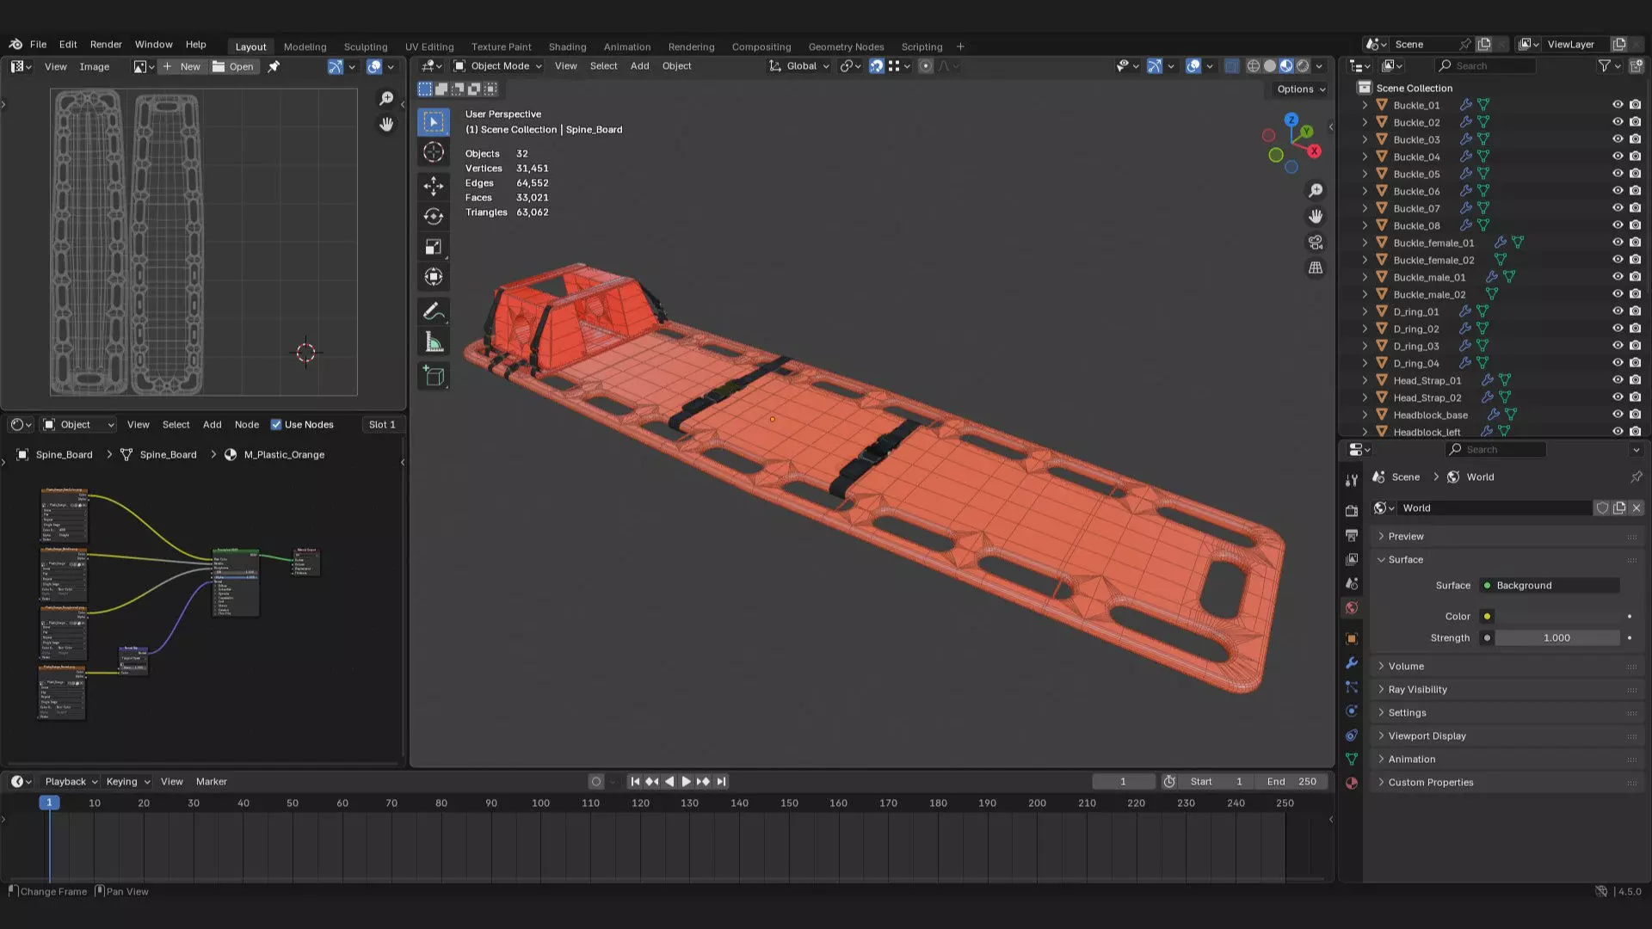Open the Add menu in 3D viewport header
The height and width of the screenshot is (929, 1652).
(639, 66)
